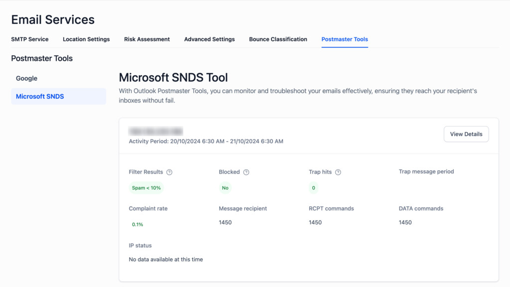
Task: Click the green No badge under Blocked
Action: [x=225, y=188]
